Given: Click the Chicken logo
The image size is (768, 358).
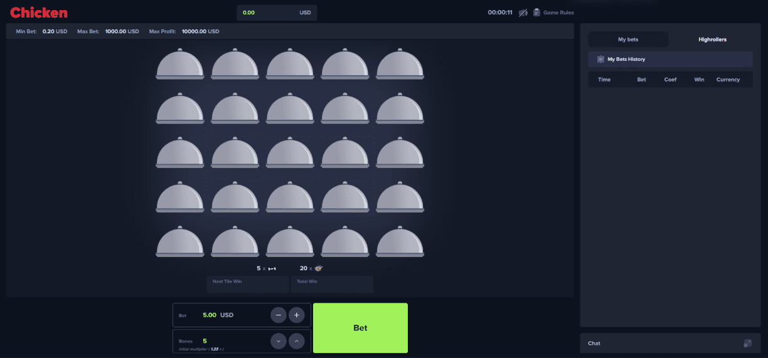Looking at the screenshot, I should point(39,13).
